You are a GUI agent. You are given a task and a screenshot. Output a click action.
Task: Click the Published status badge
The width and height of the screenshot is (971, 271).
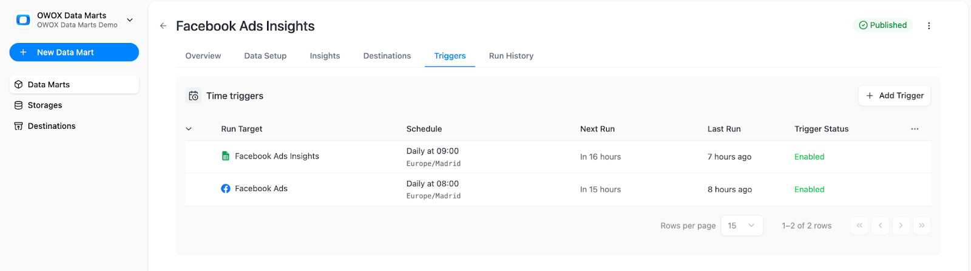tap(883, 25)
